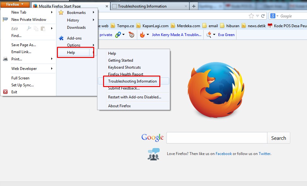Choose Save Page As...
The height and width of the screenshot is (186, 307).
24,45
